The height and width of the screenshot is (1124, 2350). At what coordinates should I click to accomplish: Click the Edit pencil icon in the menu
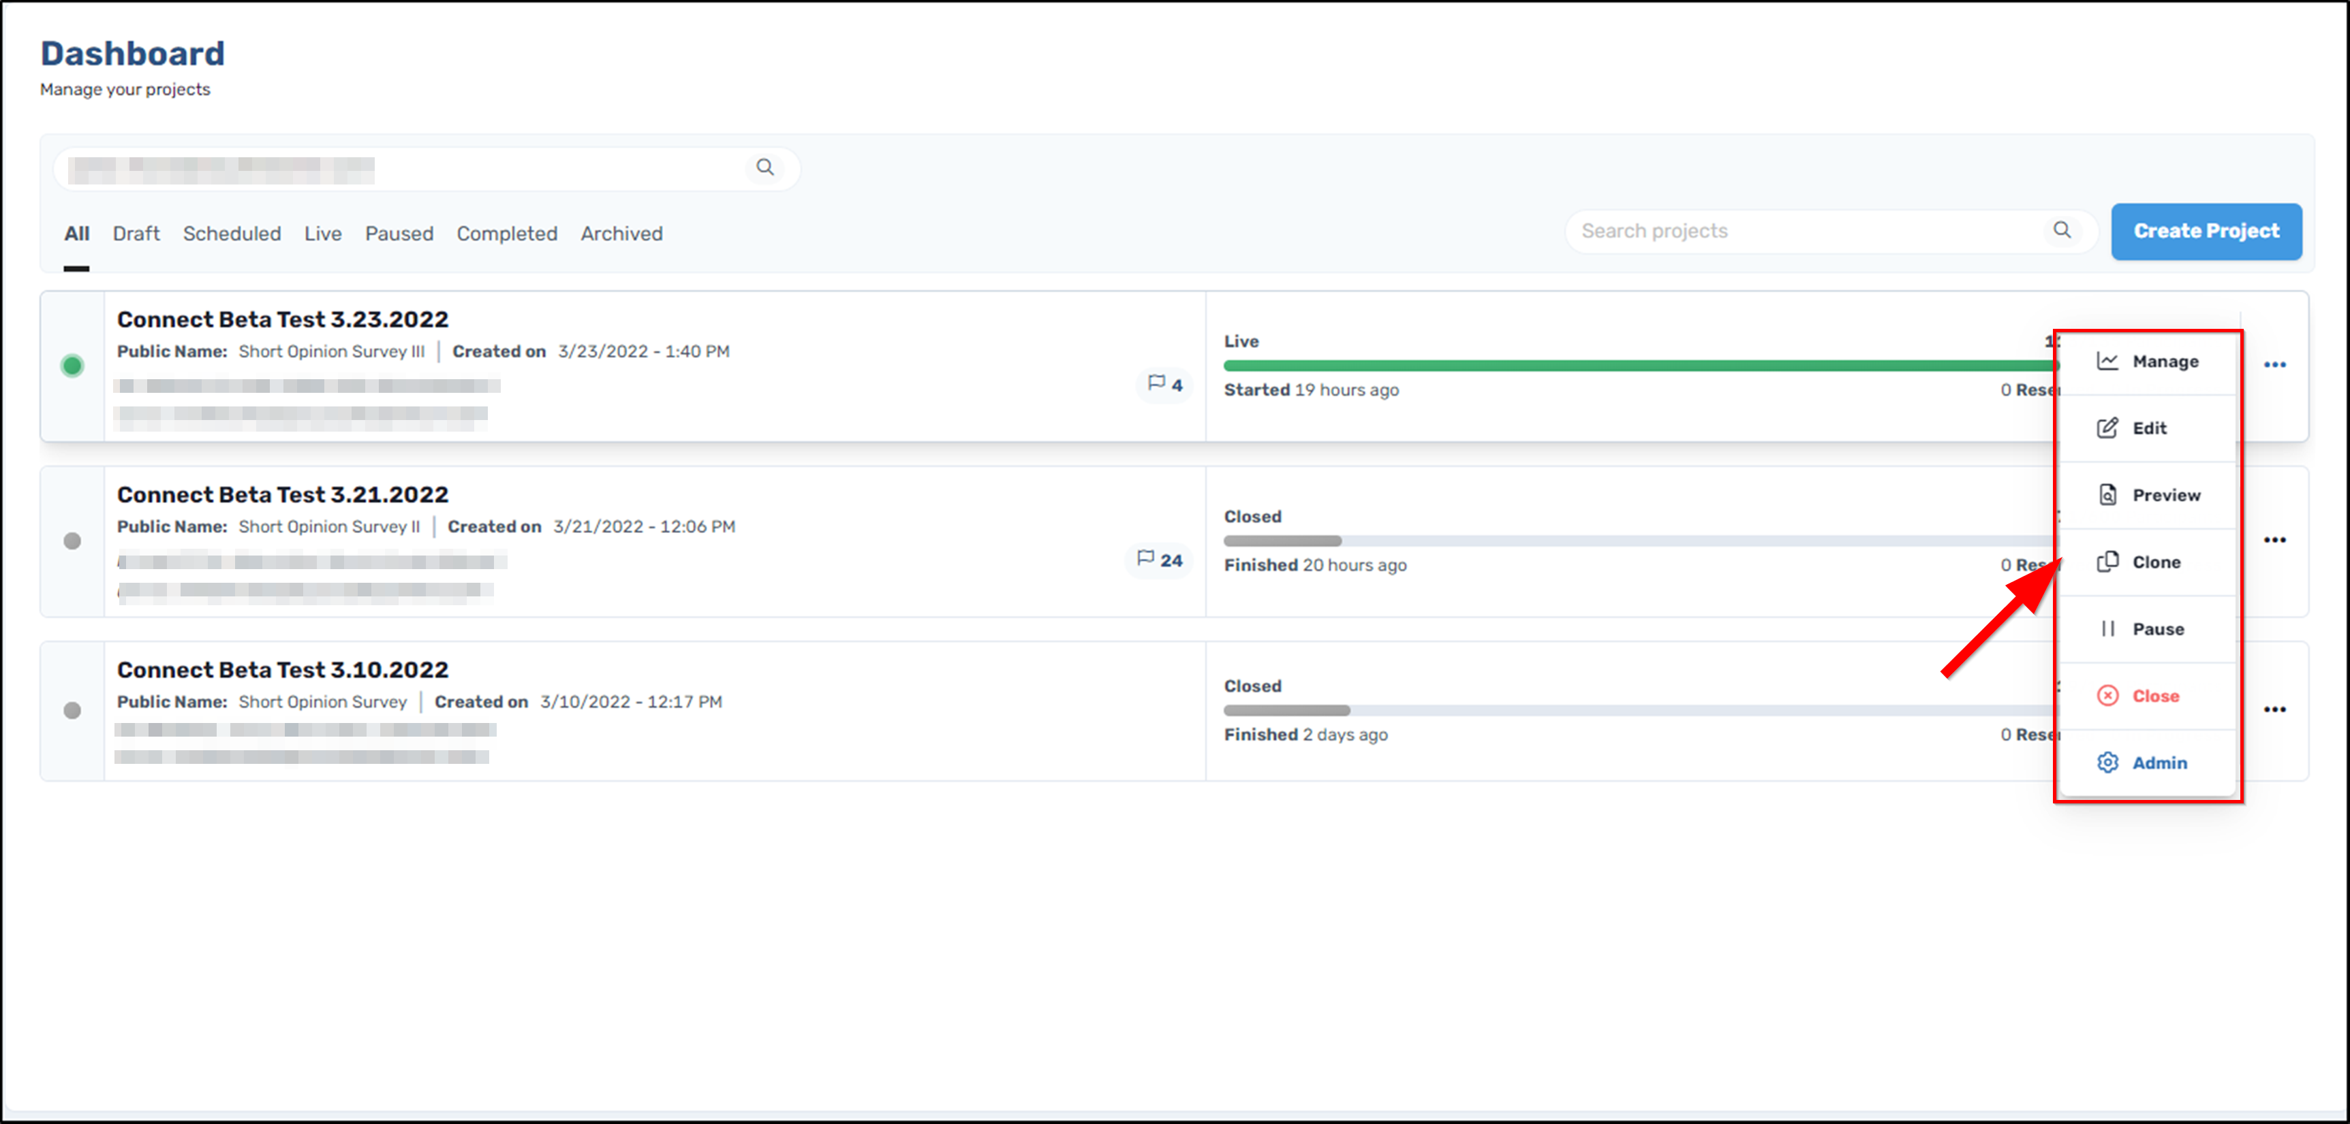(2107, 428)
